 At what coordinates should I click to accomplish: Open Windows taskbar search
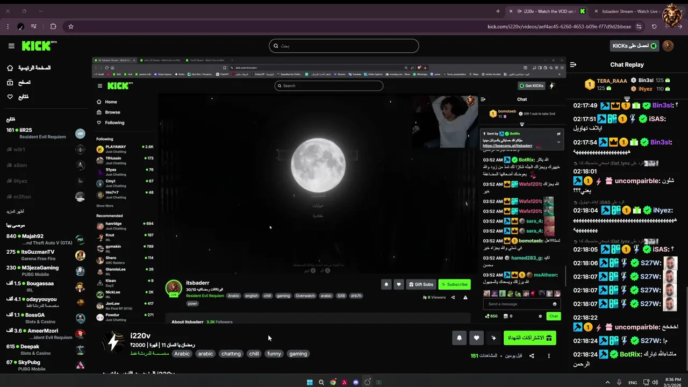[x=321, y=382]
